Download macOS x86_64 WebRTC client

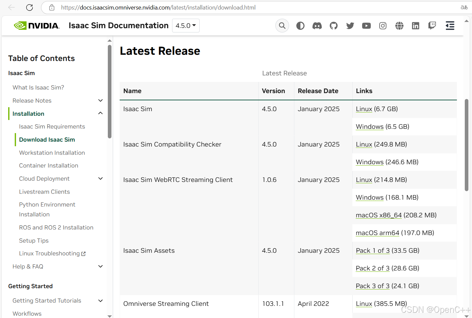379,215
